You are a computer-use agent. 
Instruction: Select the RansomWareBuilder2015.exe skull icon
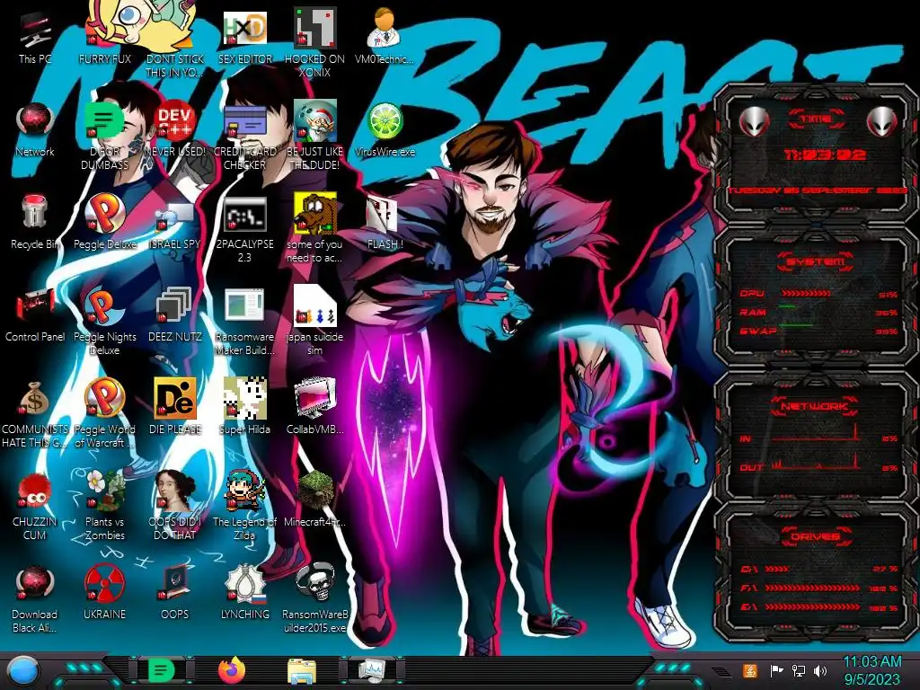pos(314,598)
